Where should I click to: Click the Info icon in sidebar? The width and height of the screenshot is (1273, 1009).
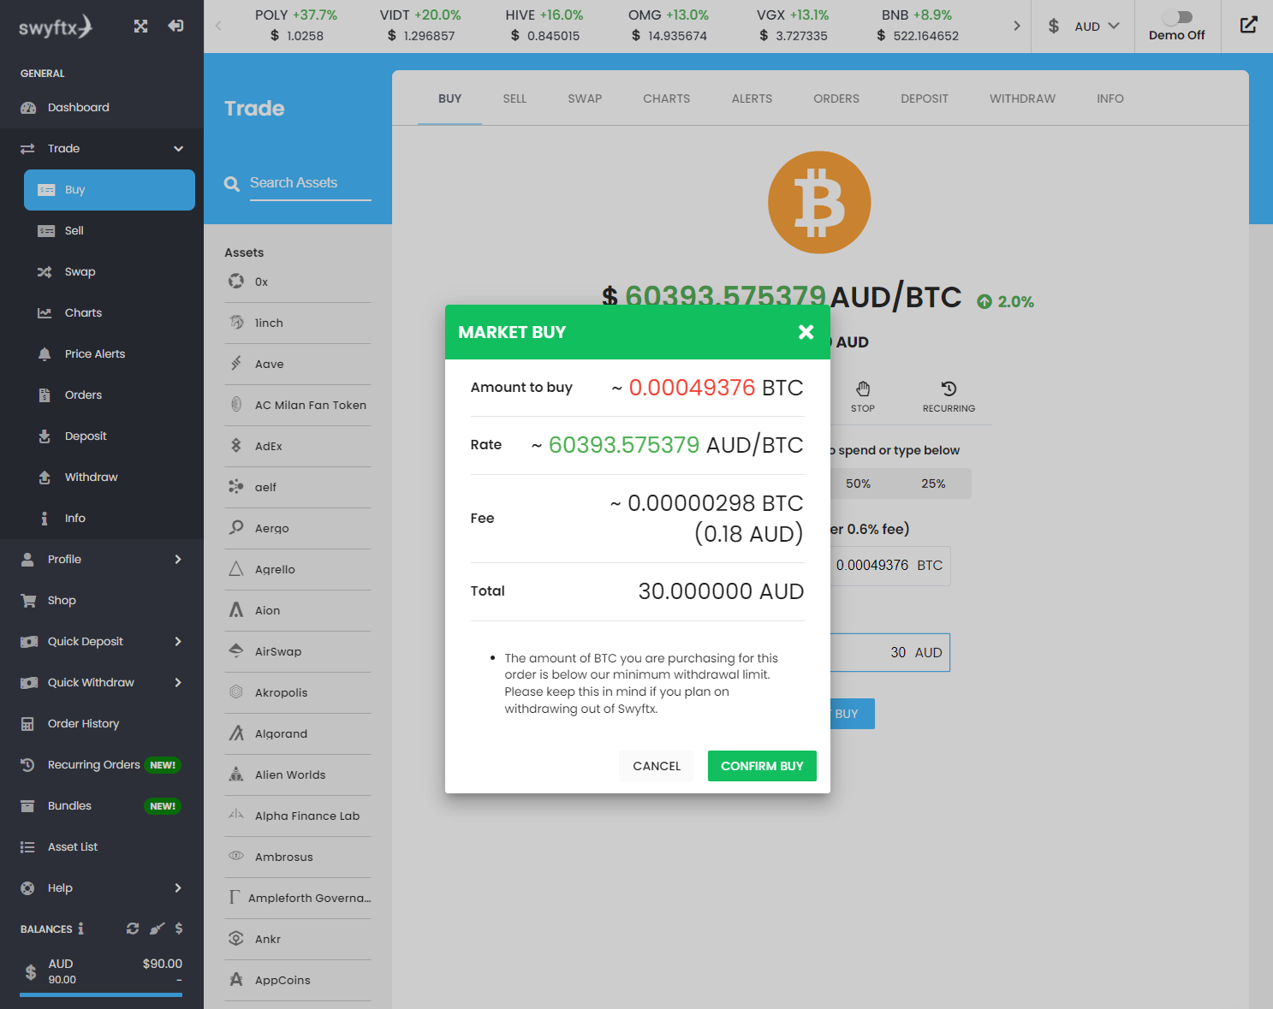coord(45,519)
